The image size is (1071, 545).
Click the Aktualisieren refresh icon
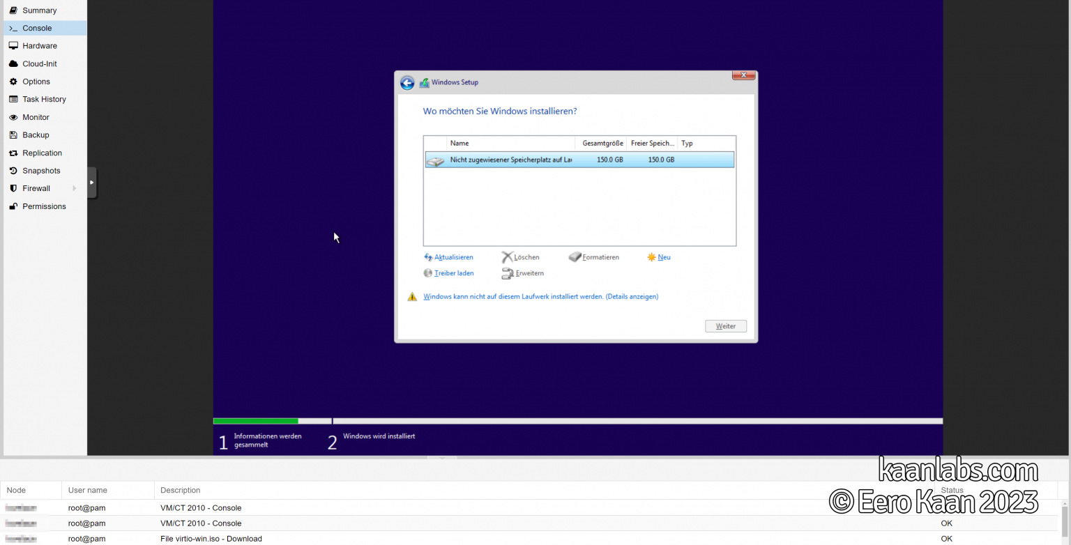(427, 257)
